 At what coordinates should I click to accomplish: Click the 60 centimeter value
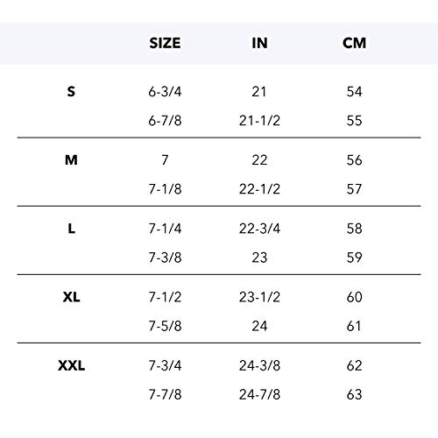tap(354, 297)
